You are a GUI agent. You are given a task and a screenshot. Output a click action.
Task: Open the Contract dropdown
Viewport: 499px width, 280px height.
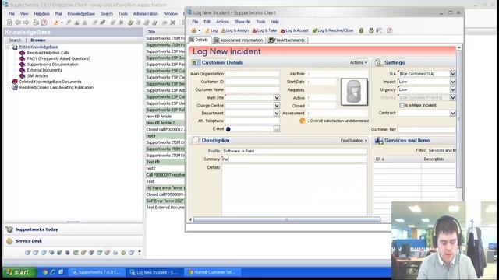(452, 113)
